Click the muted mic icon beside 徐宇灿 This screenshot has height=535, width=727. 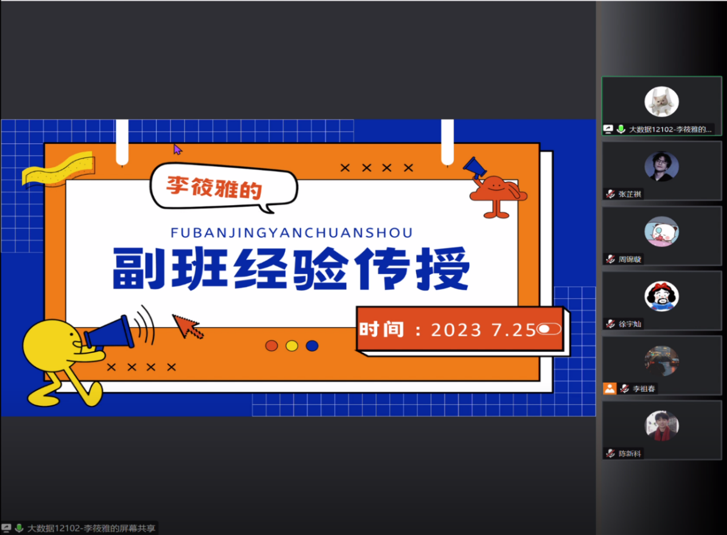(x=610, y=324)
